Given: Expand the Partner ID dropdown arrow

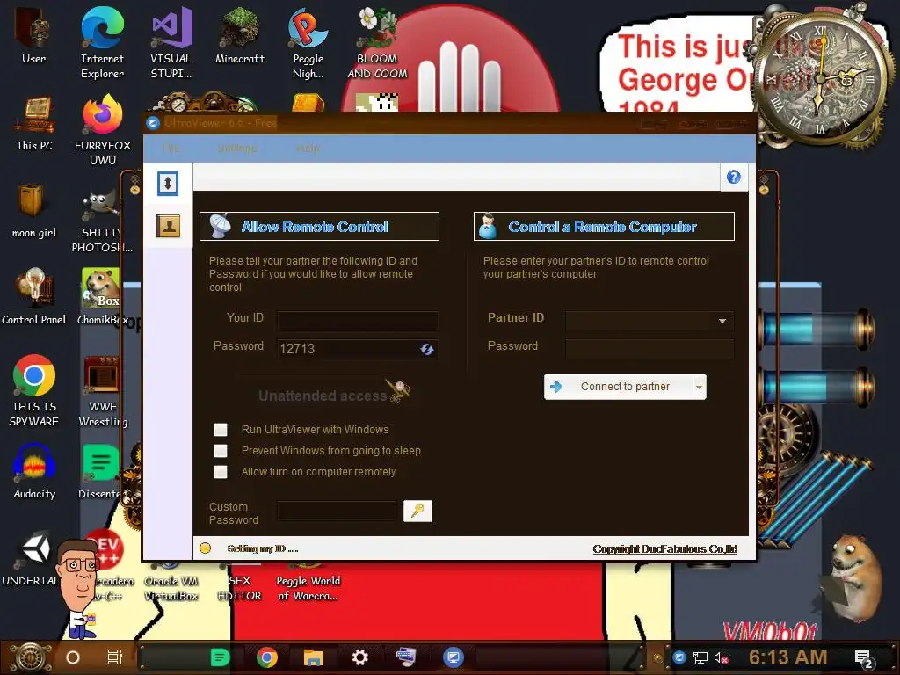Looking at the screenshot, I should pyautogui.click(x=722, y=321).
